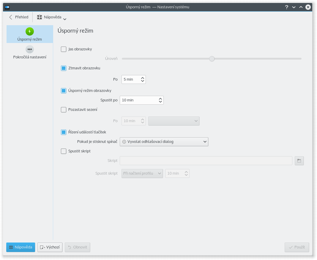Click the decrease arrow on the 5 min spinbox
Viewport: 317px width, 260px height.
(143, 81)
